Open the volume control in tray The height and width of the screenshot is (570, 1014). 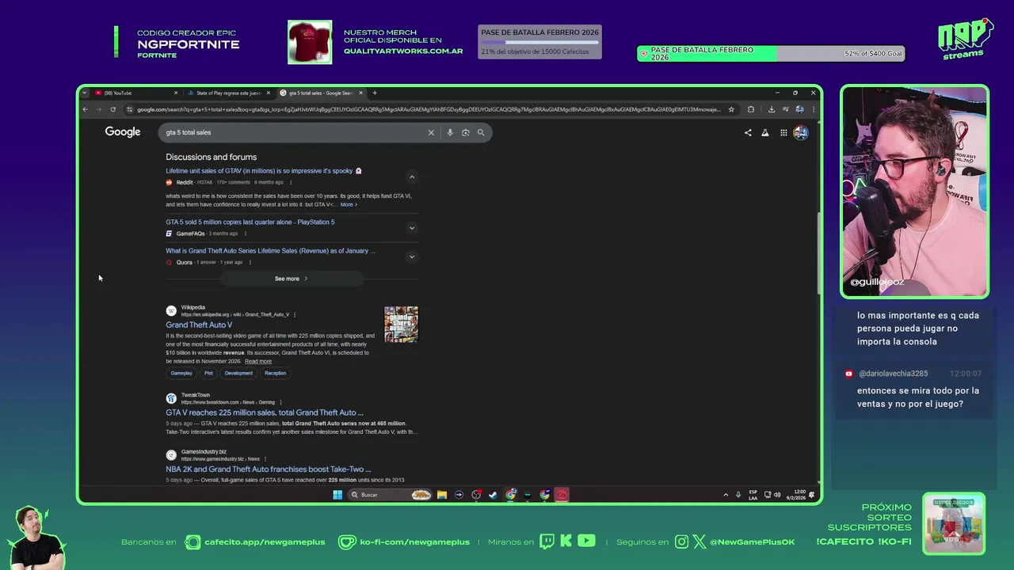pos(777,495)
